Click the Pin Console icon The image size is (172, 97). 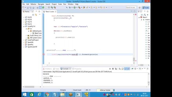(132, 69)
